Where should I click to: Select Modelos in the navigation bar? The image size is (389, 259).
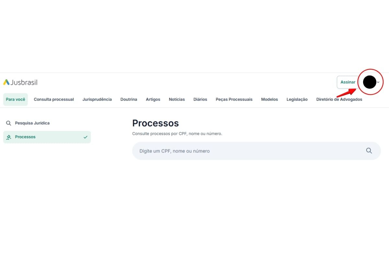(x=269, y=99)
